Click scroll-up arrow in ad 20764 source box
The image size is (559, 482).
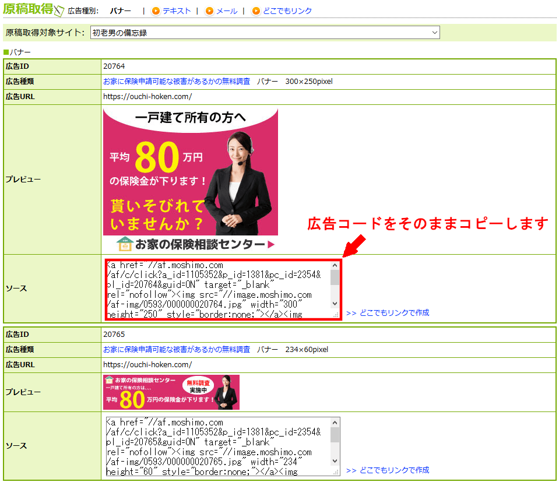[x=335, y=265]
